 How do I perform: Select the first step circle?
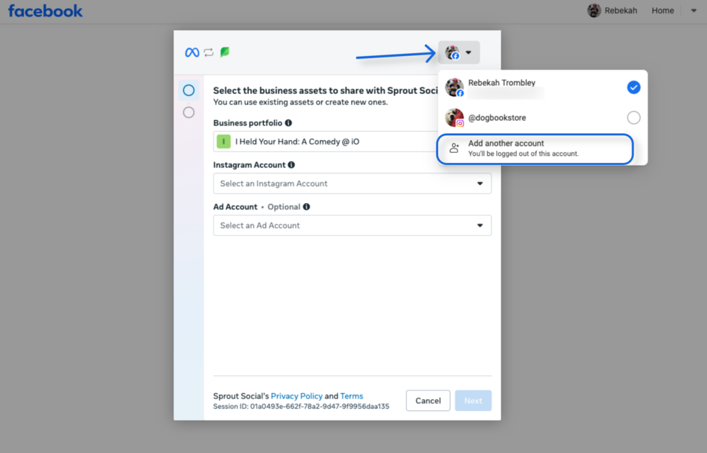click(189, 90)
